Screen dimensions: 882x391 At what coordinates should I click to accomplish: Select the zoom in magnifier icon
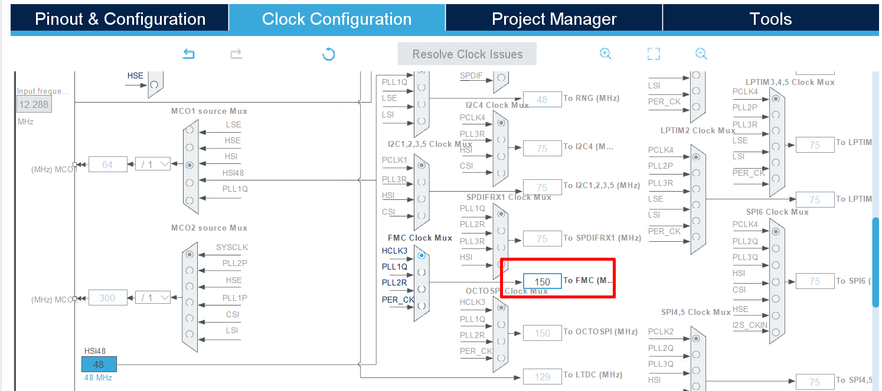click(606, 54)
